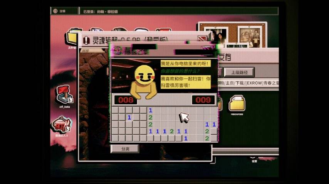Click the 注销 logout arrow icon
Image resolution: width=329 pixels, height=184 pixels.
[55, 11]
